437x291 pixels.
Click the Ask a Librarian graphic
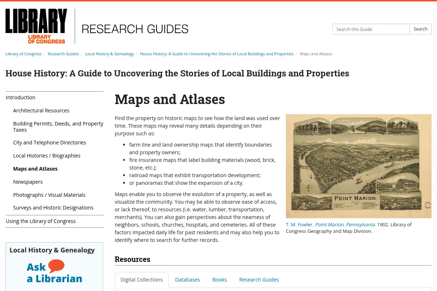pos(54,272)
